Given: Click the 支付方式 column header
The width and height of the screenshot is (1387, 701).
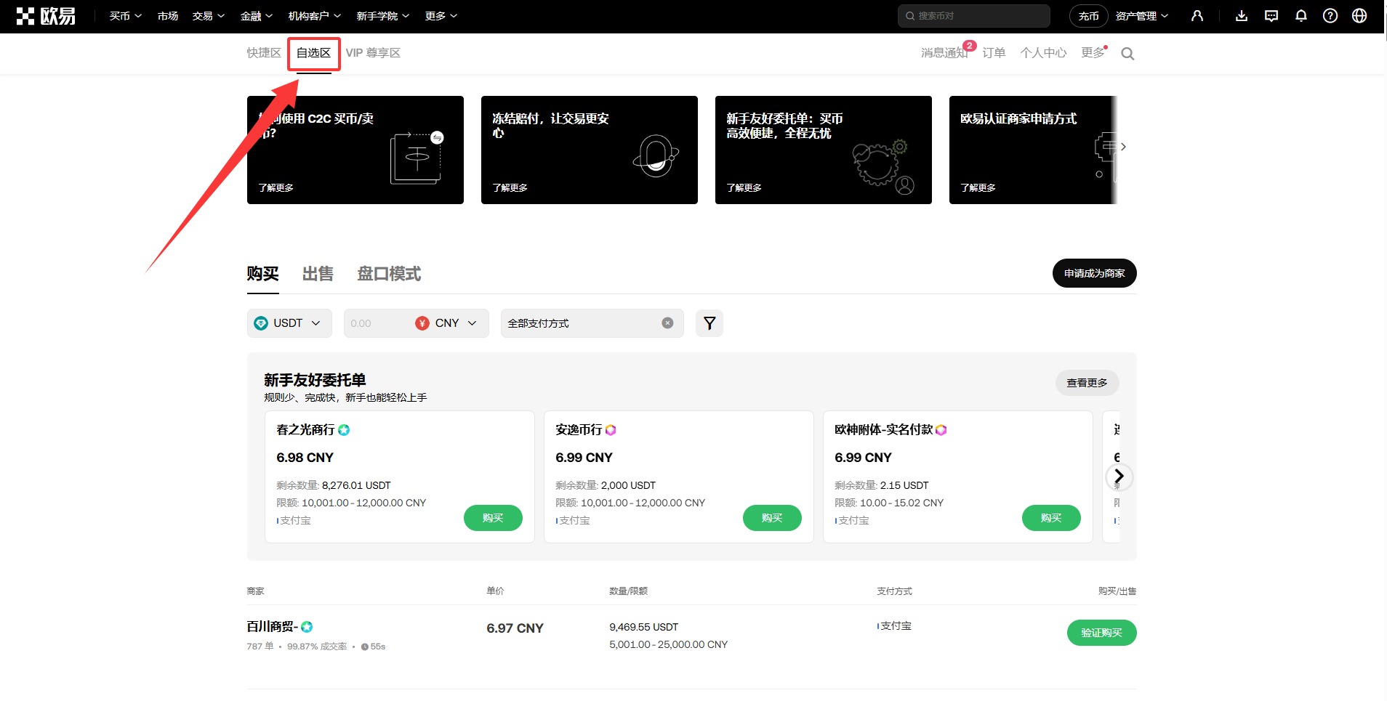Looking at the screenshot, I should pos(894,591).
